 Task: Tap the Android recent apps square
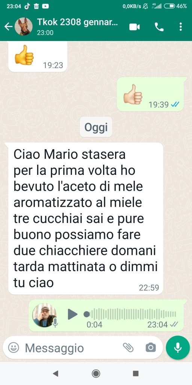[x=136, y=373]
